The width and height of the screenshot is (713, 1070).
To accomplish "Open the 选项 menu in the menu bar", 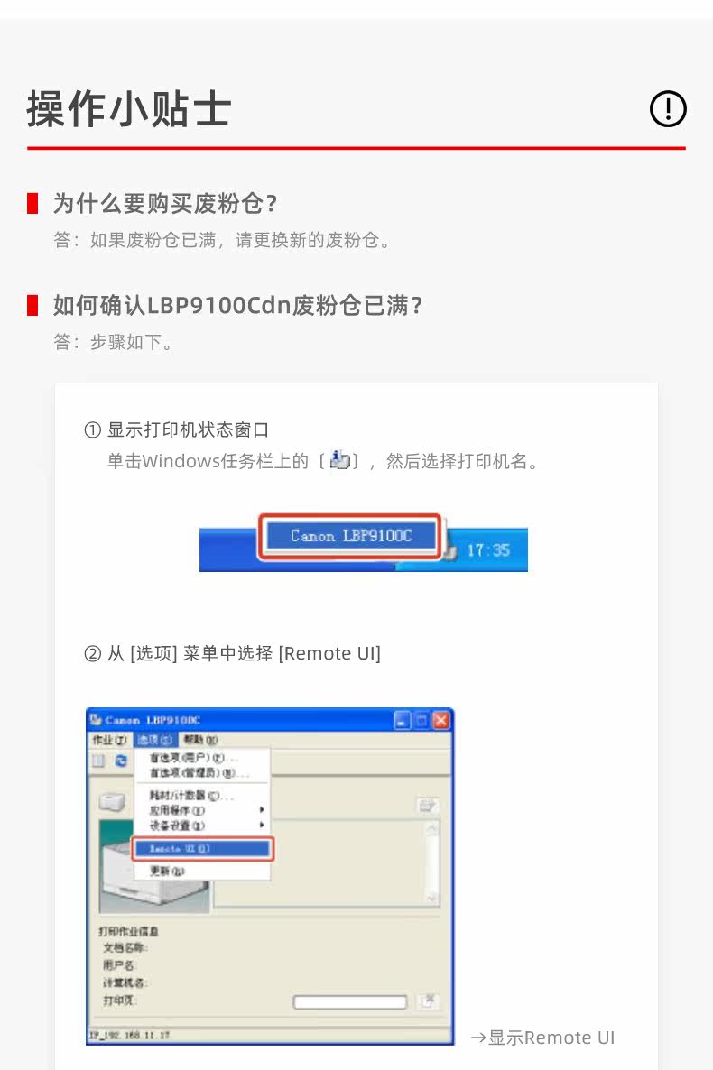I will point(155,740).
